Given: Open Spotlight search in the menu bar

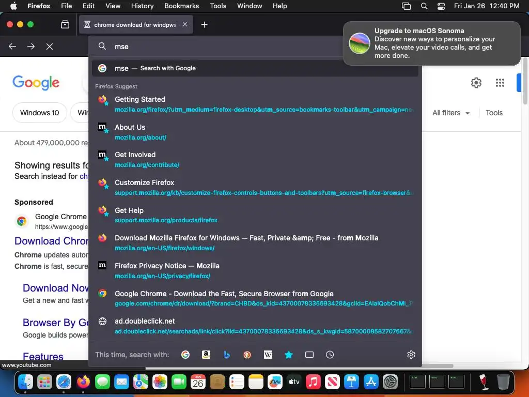Looking at the screenshot, I should click(x=424, y=6).
